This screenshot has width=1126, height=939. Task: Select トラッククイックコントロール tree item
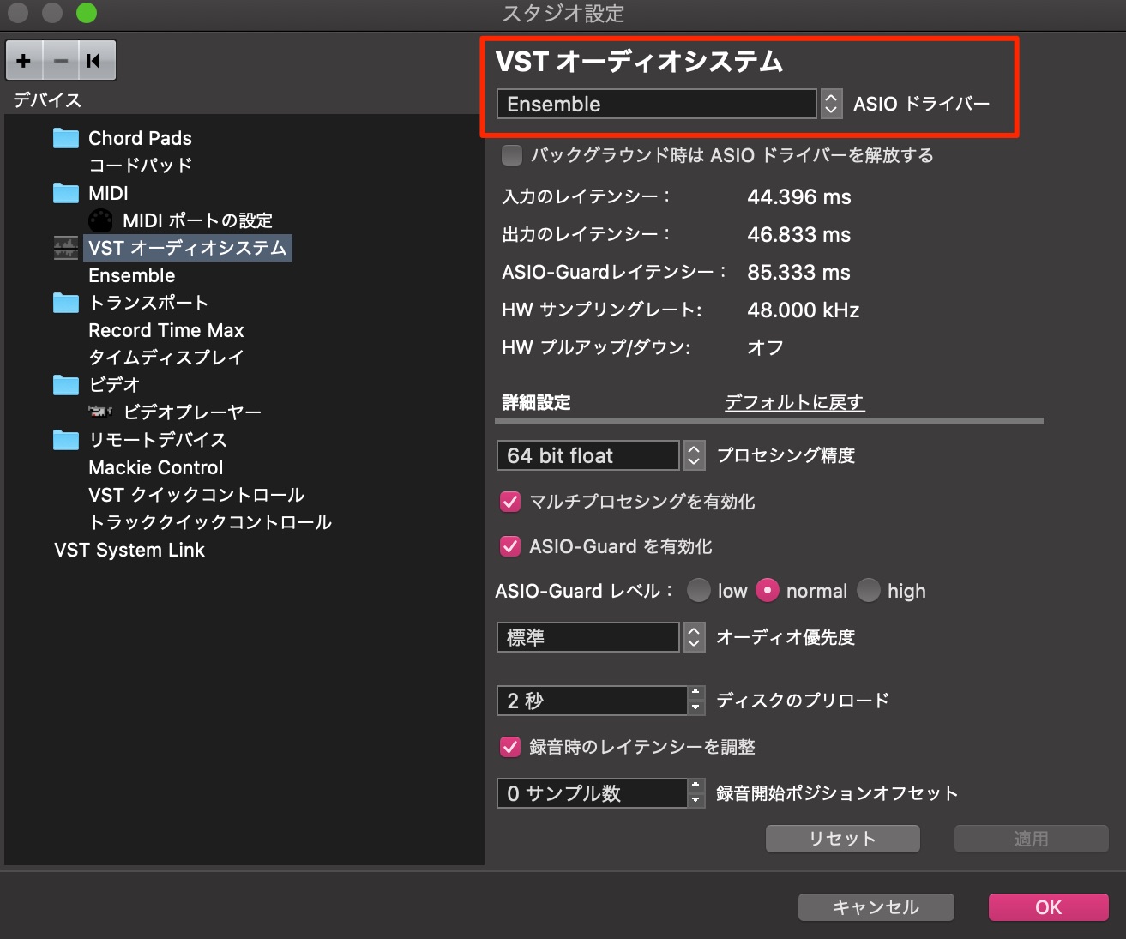210,522
